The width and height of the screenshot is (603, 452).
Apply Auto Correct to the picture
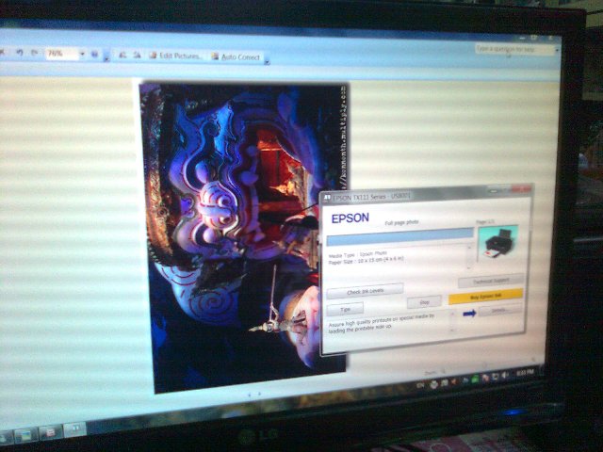tap(236, 56)
